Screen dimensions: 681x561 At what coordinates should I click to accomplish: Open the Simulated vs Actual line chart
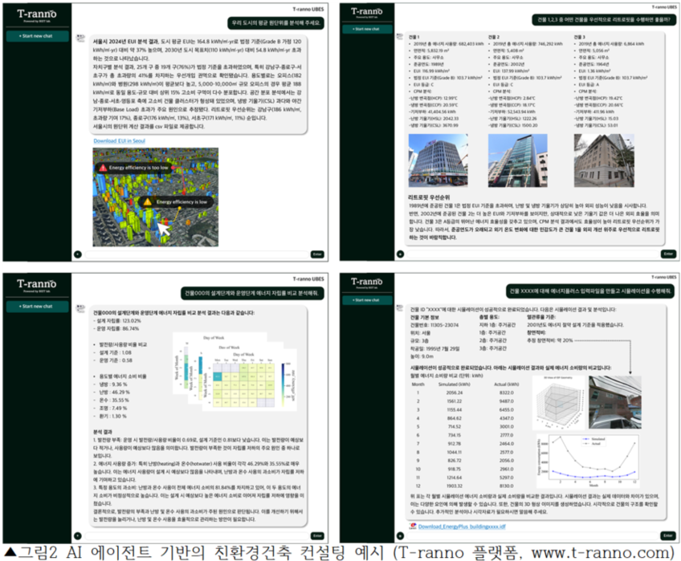tap(589, 461)
